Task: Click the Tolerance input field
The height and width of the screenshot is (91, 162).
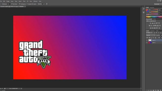Action: tap(9, 4)
